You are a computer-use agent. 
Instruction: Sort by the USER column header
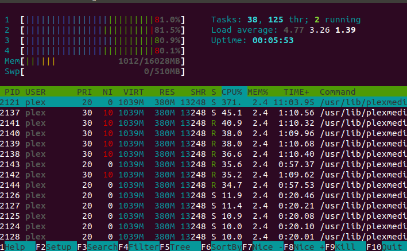[35, 92]
